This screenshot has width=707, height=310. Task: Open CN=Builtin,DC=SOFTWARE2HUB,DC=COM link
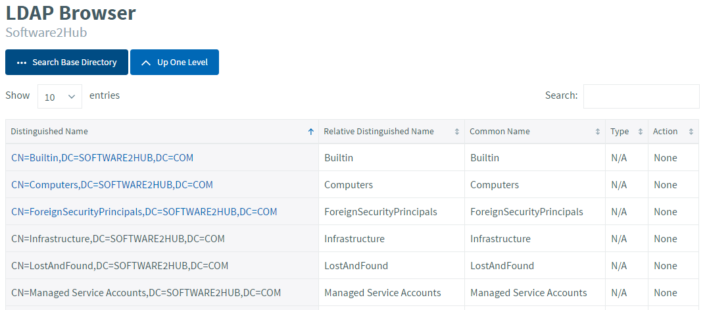102,158
